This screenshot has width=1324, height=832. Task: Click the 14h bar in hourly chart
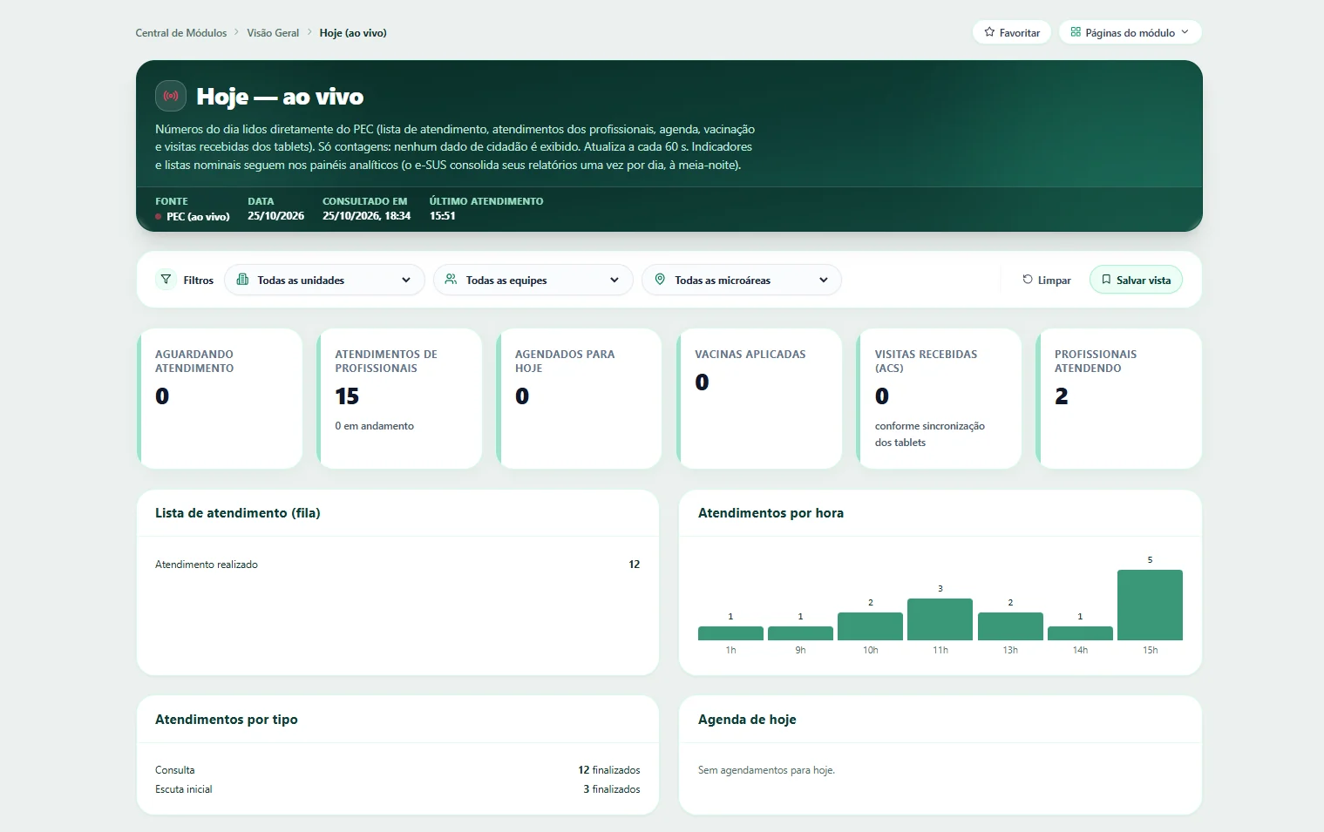click(x=1080, y=633)
